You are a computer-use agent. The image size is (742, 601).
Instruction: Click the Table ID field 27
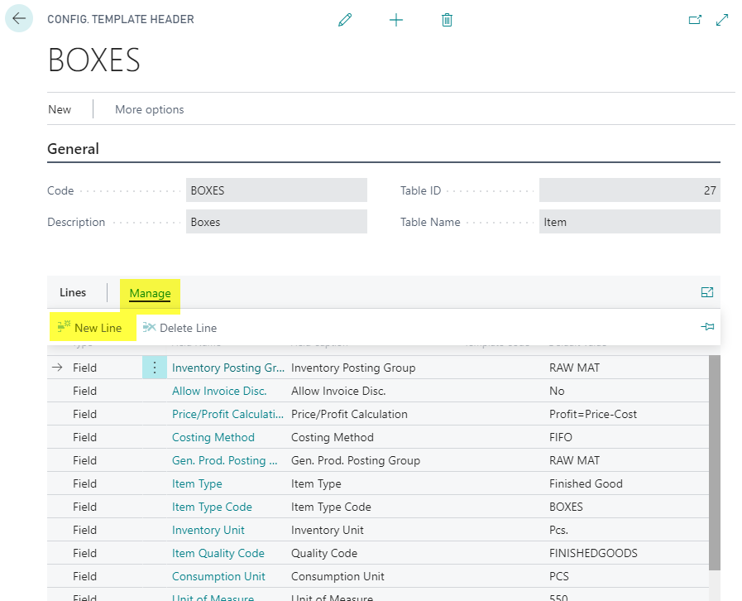pyautogui.click(x=630, y=190)
